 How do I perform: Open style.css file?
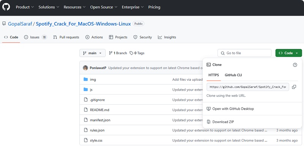click(x=96, y=141)
